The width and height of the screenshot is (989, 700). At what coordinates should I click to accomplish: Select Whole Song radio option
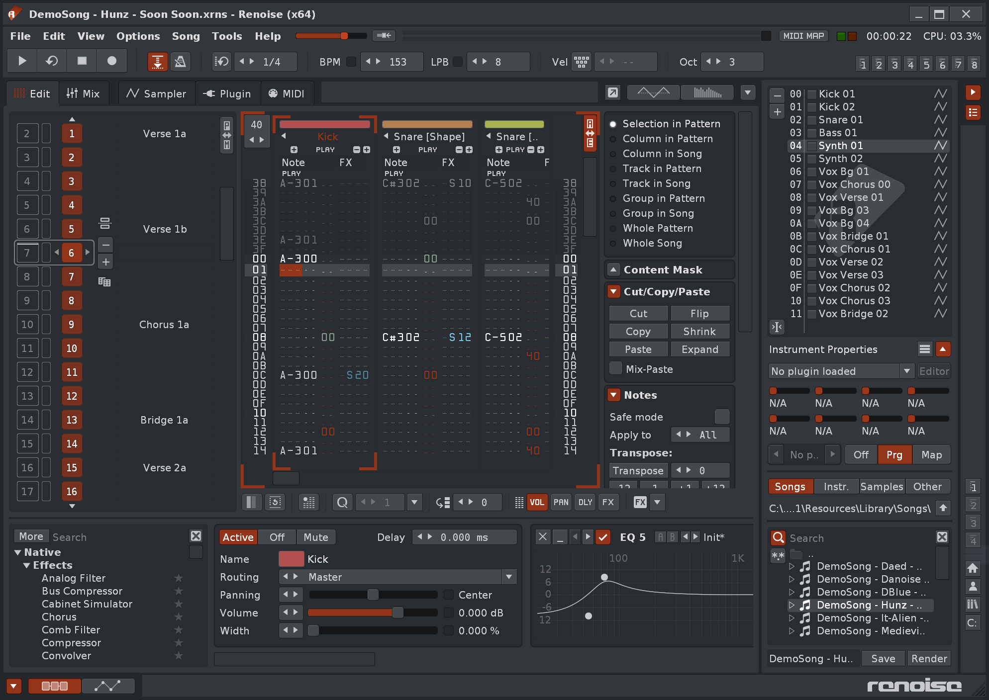point(613,243)
